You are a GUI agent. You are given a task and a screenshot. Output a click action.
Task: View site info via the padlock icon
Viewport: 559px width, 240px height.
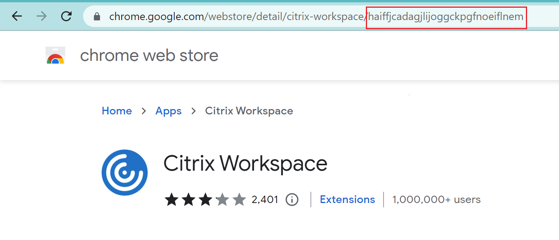[x=97, y=17]
